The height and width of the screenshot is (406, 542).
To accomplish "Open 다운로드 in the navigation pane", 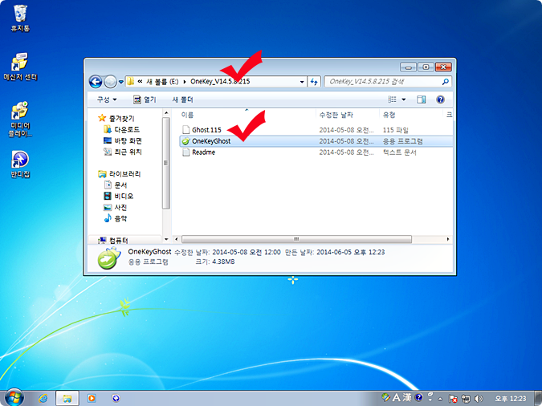I will point(122,129).
